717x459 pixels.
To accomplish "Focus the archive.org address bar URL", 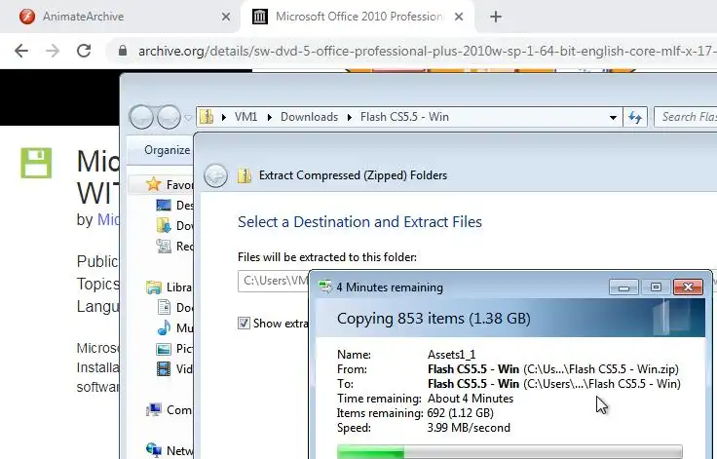I will [x=427, y=51].
